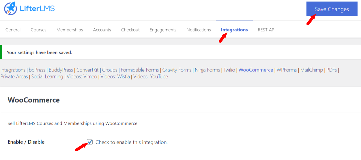
Task: Open the Ninja Forms integration link
Action: [207, 70]
